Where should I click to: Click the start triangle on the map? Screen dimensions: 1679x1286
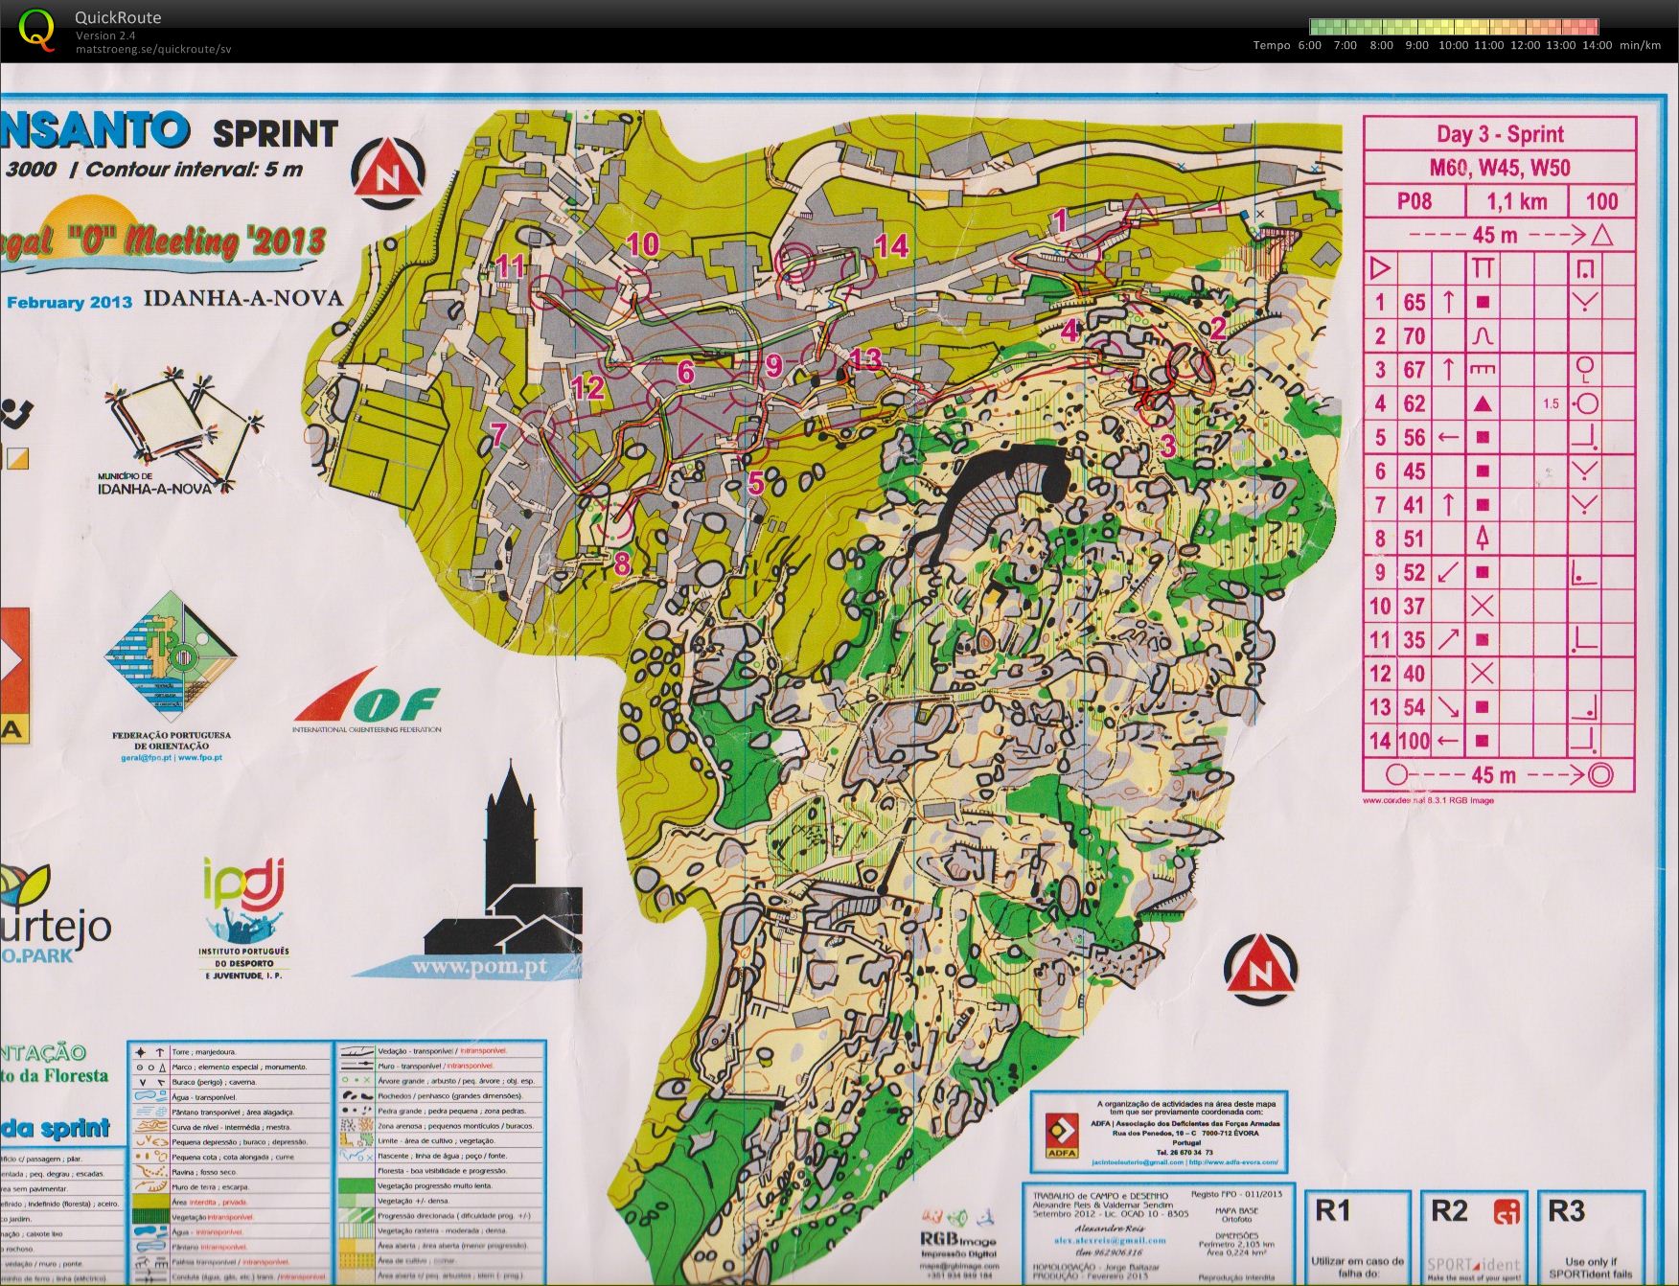[x=1137, y=209]
